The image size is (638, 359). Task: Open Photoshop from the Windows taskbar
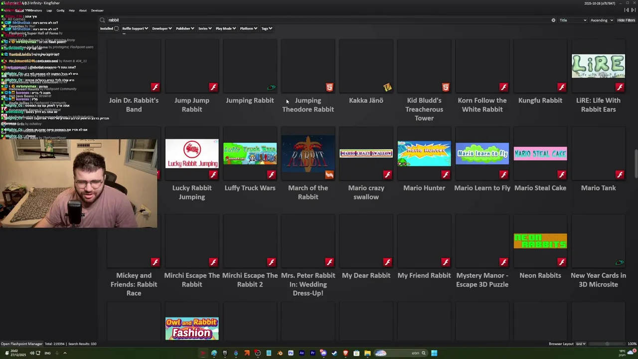point(291,353)
